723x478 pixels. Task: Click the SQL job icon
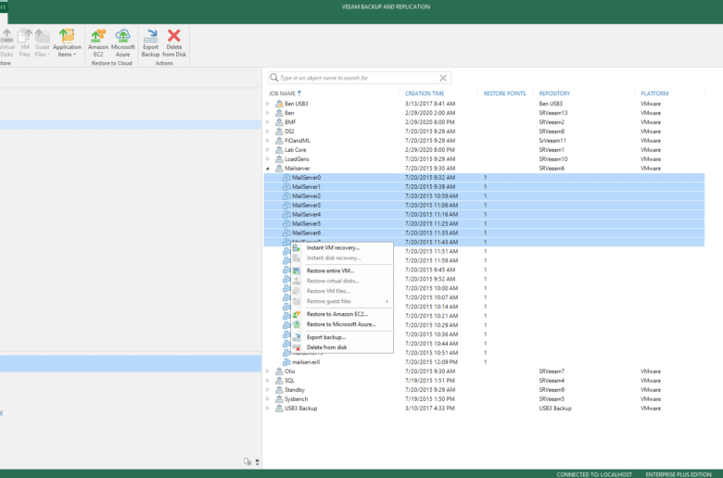coord(279,381)
